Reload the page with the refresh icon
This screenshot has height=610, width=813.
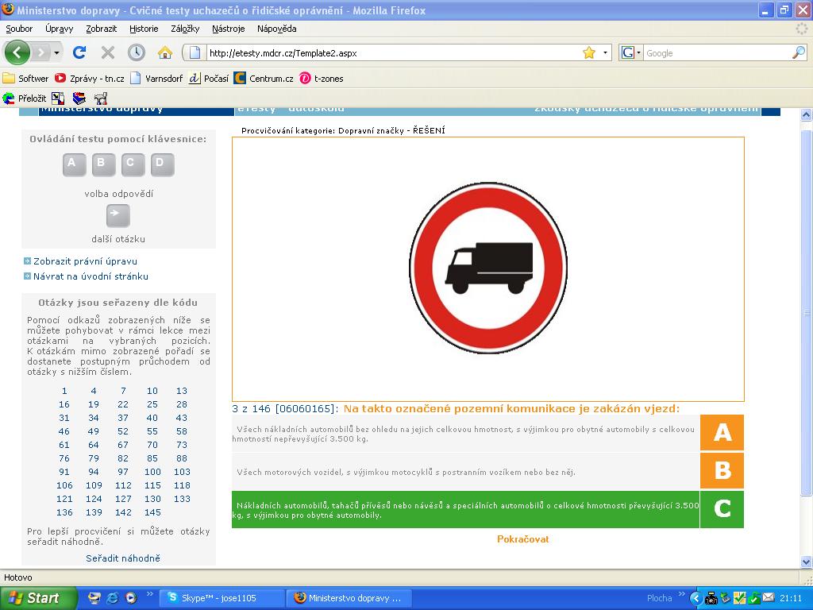click(79, 52)
